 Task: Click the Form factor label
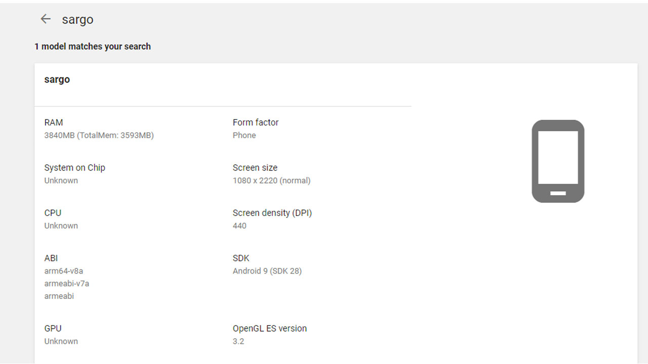tap(256, 122)
